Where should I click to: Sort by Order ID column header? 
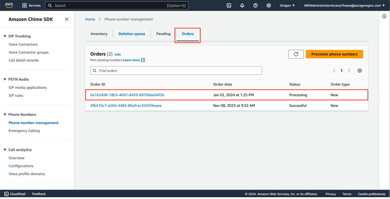pyautogui.click(x=98, y=85)
